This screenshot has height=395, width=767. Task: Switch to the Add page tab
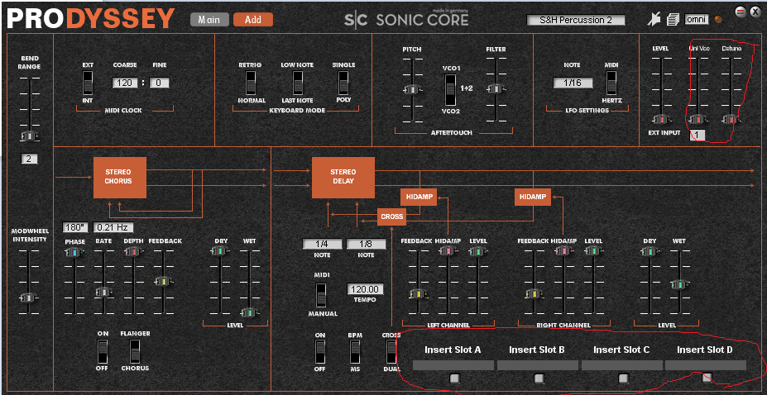tap(252, 19)
